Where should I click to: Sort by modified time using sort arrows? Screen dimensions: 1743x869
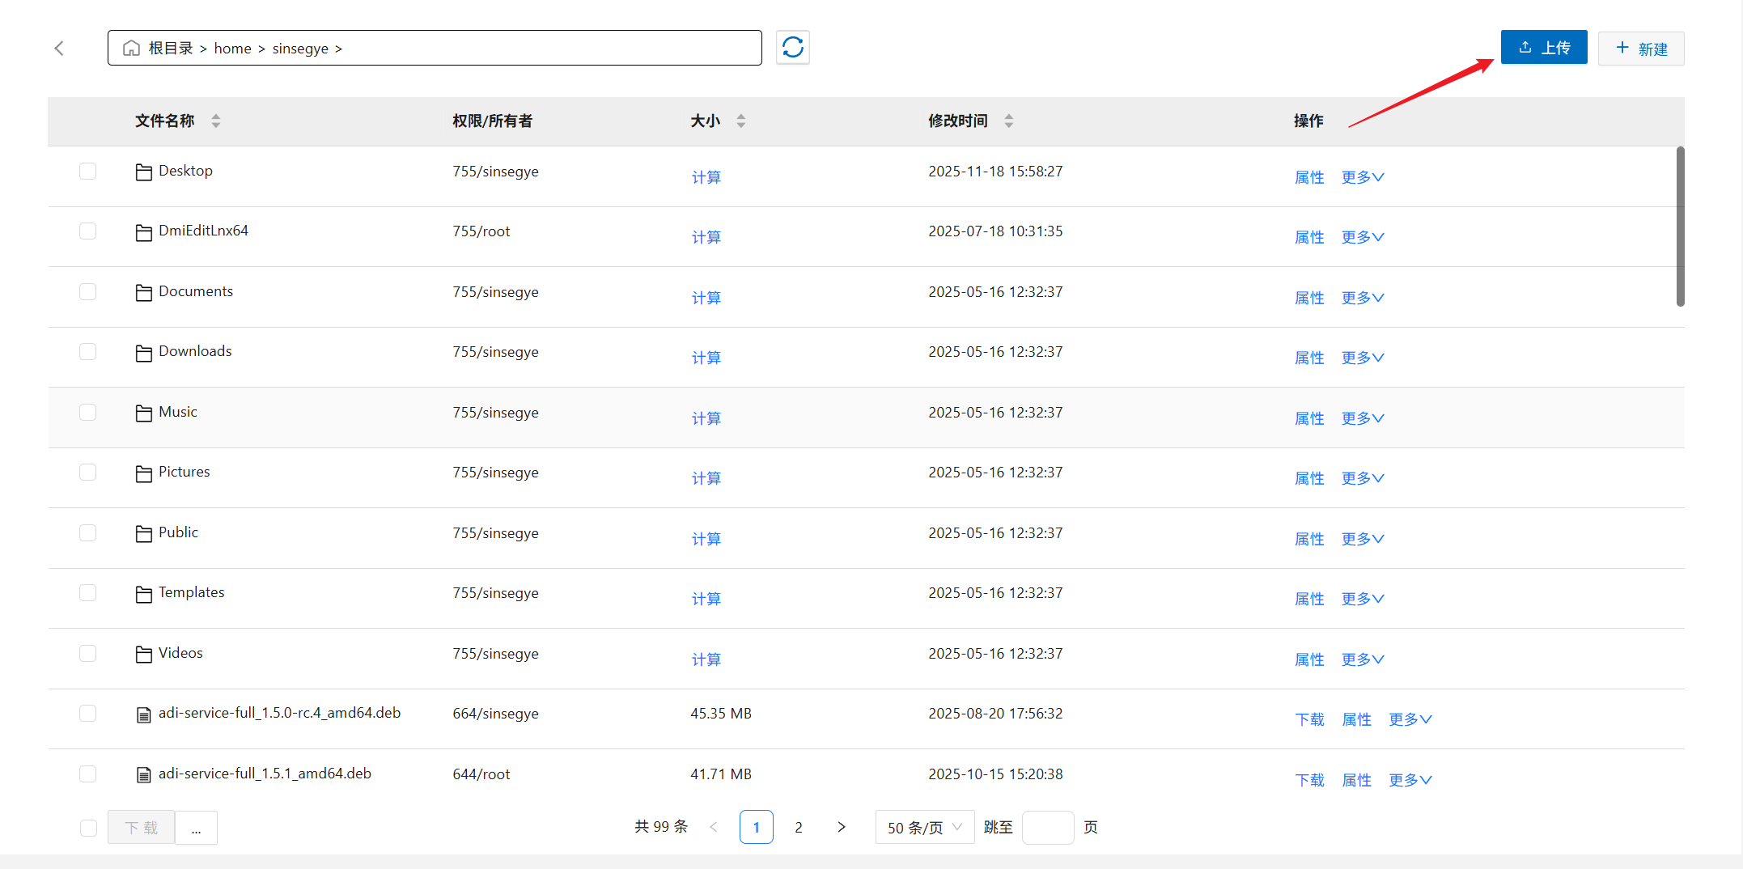pyautogui.click(x=1008, y=121)
